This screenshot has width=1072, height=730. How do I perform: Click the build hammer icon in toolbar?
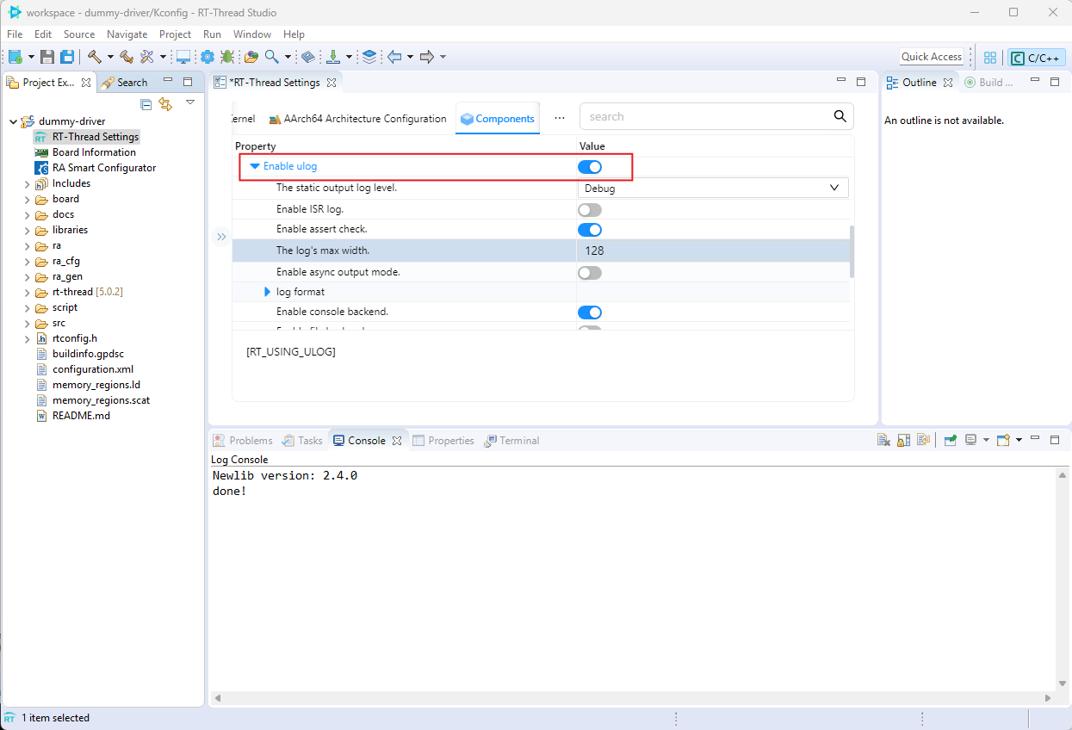[x=94, y=57]
